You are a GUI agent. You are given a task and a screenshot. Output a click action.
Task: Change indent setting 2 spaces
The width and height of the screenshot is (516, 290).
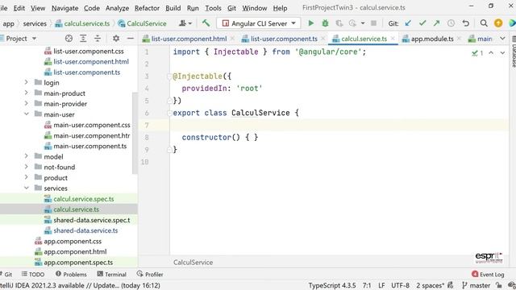[x=430, y=285]
